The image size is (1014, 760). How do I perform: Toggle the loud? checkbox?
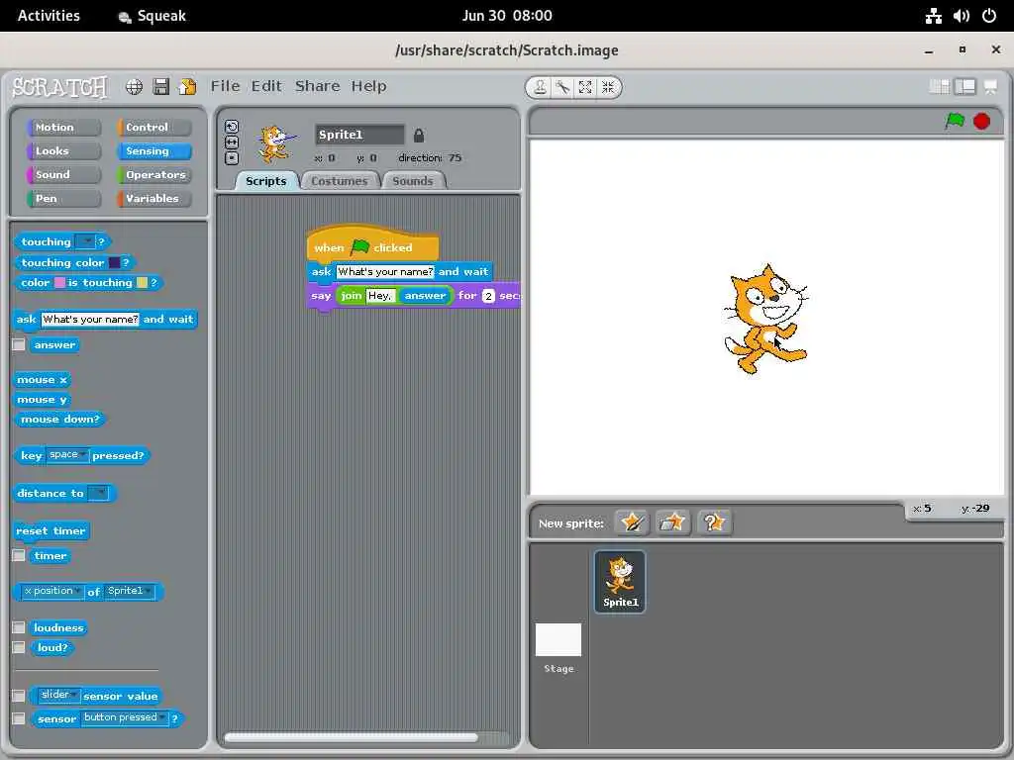pos(19,647)
